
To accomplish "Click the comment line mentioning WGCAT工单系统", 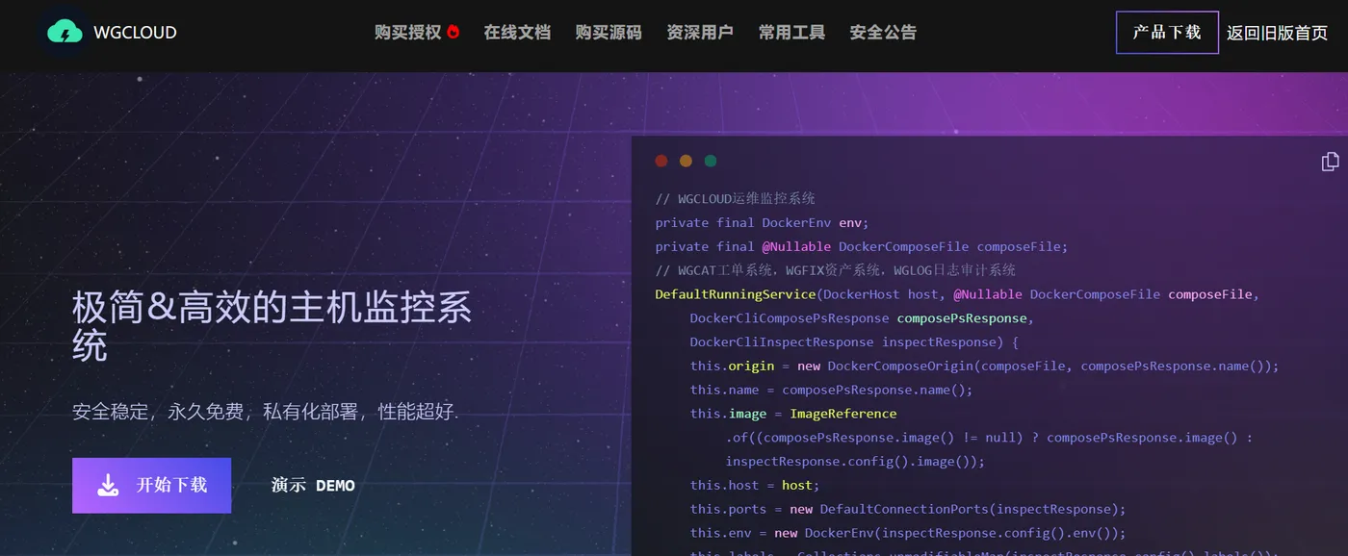I will coord(836,270).
